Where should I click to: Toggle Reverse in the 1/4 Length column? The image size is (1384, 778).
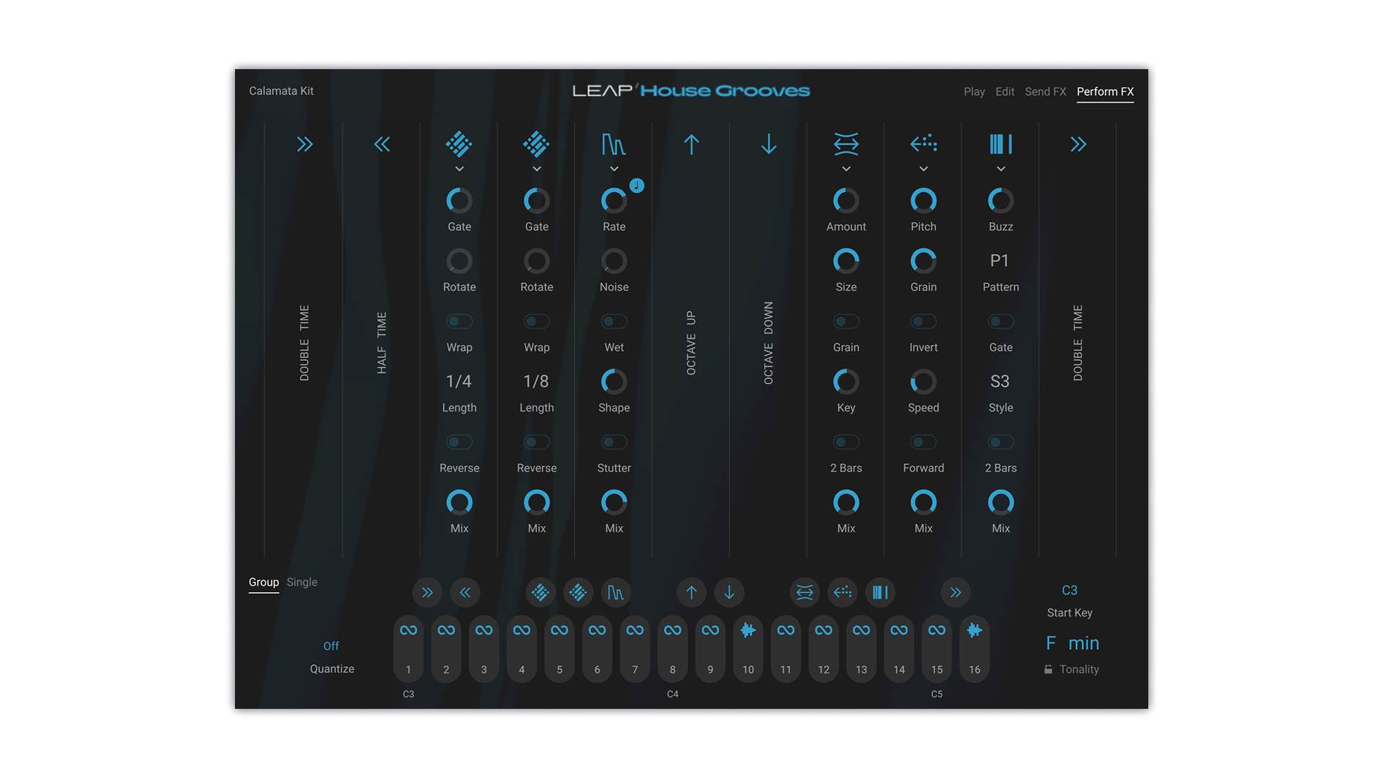point(459,442)
